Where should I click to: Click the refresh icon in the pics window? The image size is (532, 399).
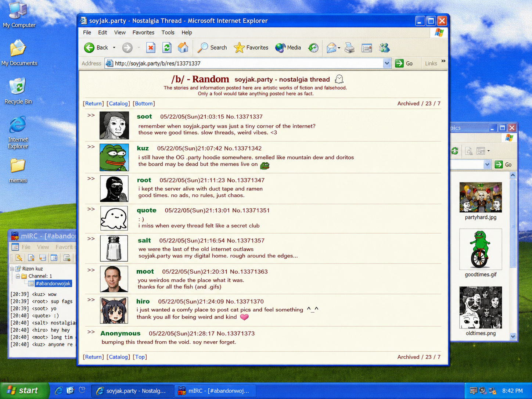tap(455, 151)
